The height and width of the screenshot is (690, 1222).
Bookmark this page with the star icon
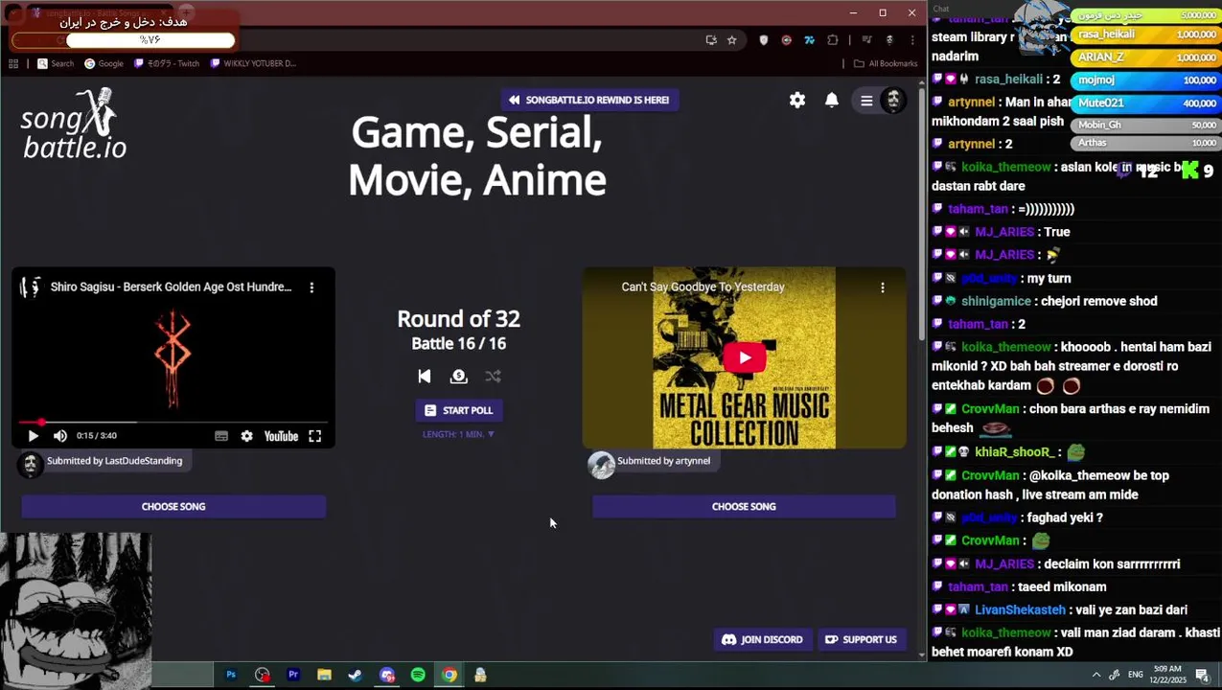point(732,40)
